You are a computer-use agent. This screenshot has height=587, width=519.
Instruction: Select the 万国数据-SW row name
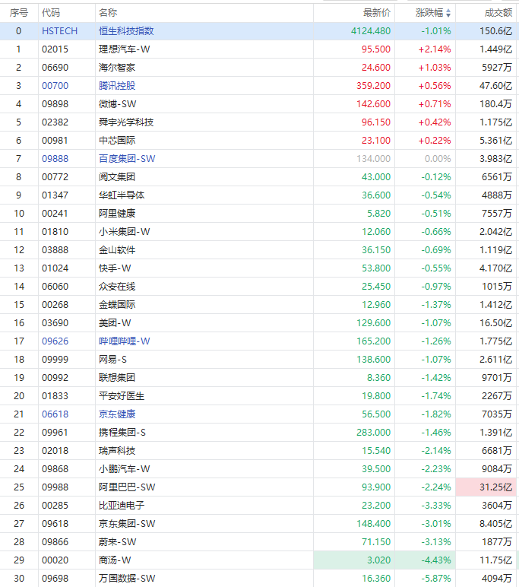pyautogui.click(x=127, y=579)
